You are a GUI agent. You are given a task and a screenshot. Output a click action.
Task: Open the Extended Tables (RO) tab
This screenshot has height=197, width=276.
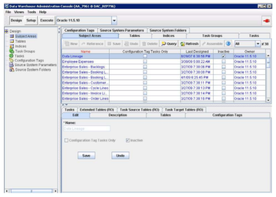coord(97,110)
